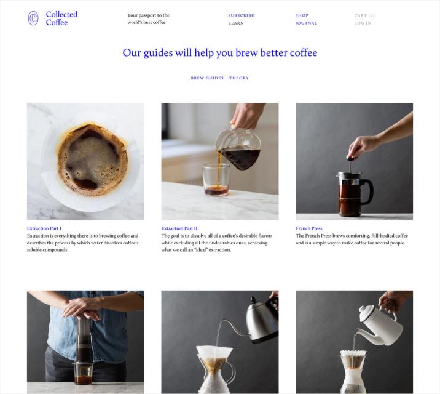Viewport: 440px width, 394px height.
Task: Click the Log In link
Action: 363,23
